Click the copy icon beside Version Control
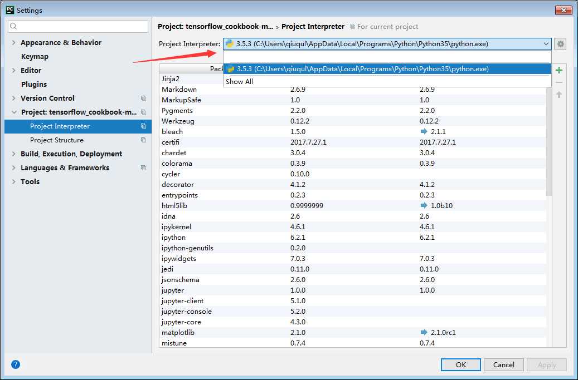This screenshot has height=380, width=578. coord(143,98)
